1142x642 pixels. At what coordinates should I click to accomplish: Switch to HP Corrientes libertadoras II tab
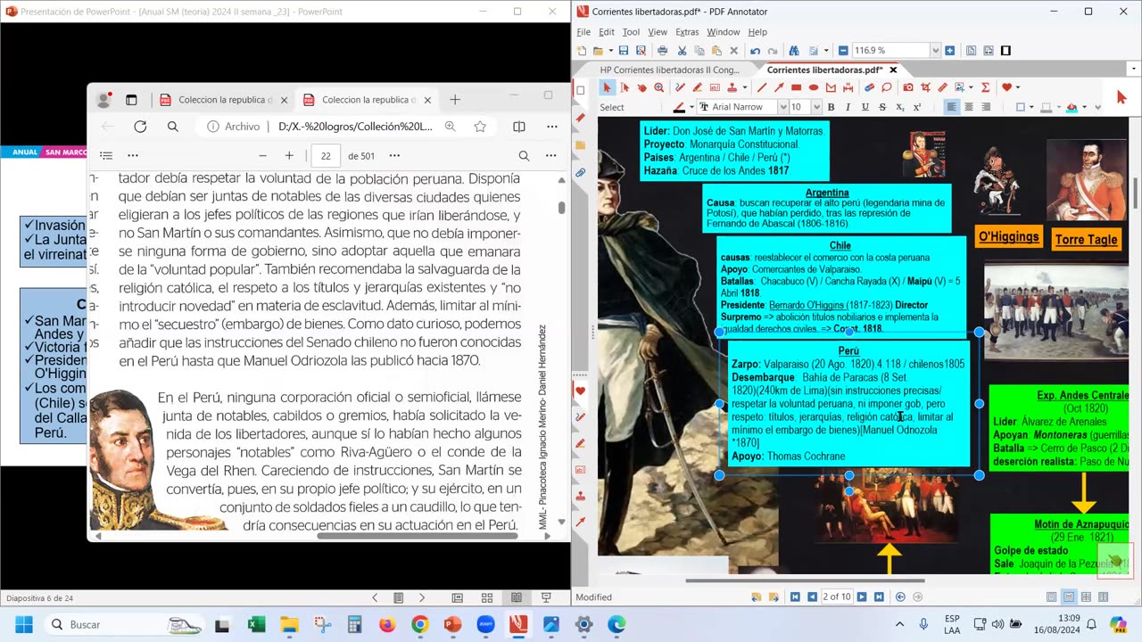click(669, 70)
